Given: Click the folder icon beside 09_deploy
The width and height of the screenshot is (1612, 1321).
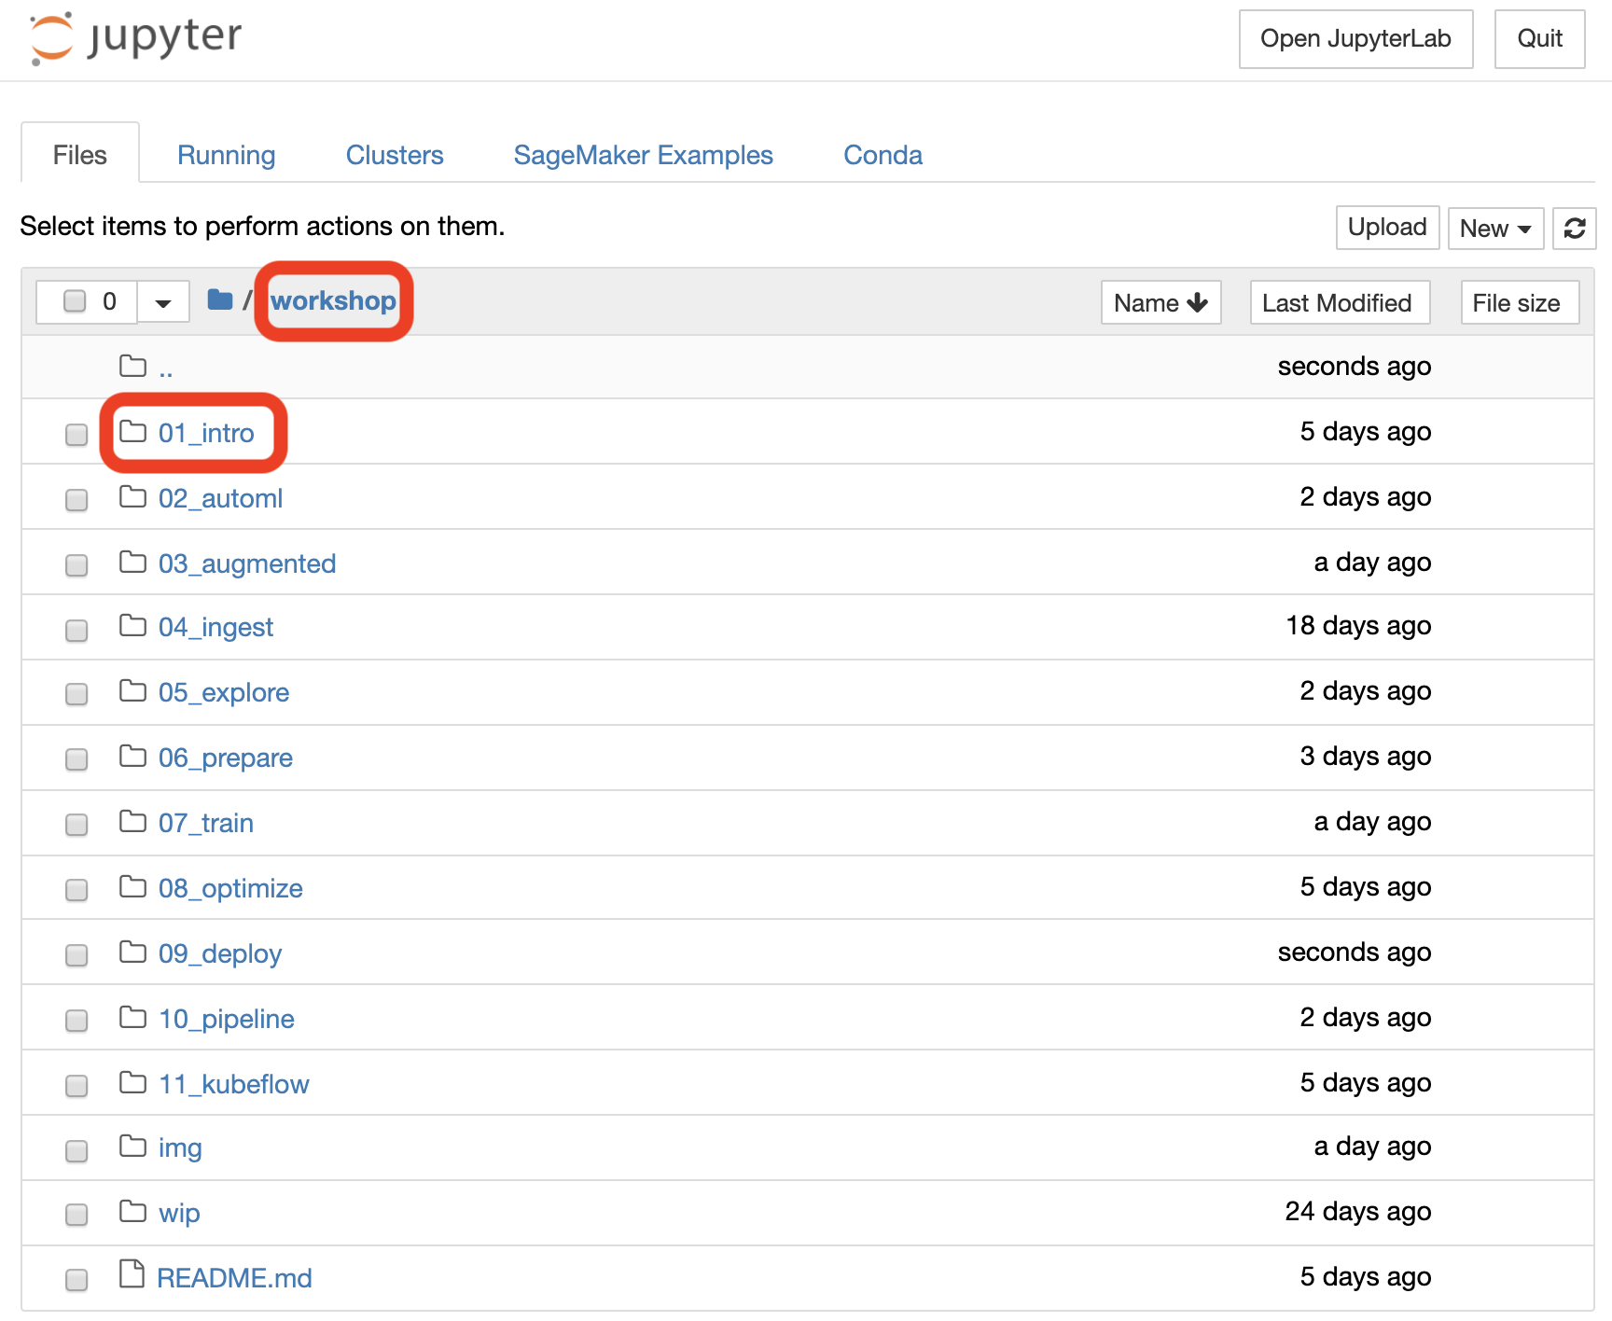Looking at the screenshot, I should [133, 952].
